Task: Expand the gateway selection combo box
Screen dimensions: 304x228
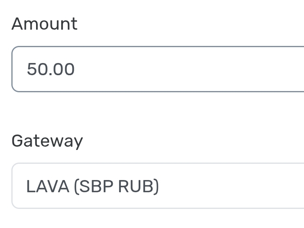Action: pos(158,186)
